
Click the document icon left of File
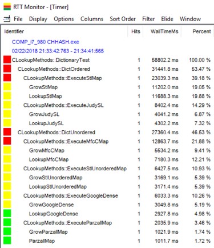point(7,19)
